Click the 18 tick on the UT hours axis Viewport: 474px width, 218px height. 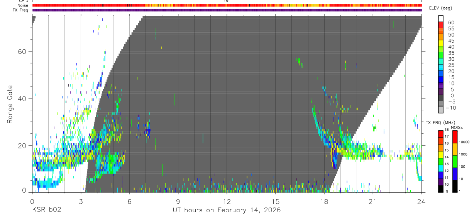point(324,201)
